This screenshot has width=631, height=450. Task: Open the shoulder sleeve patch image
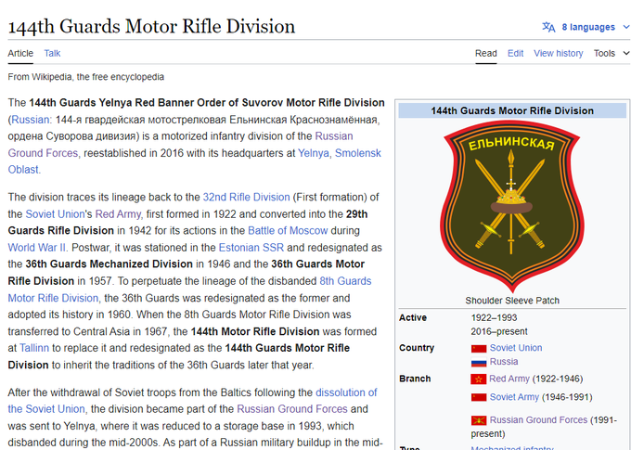pos(512,207)
